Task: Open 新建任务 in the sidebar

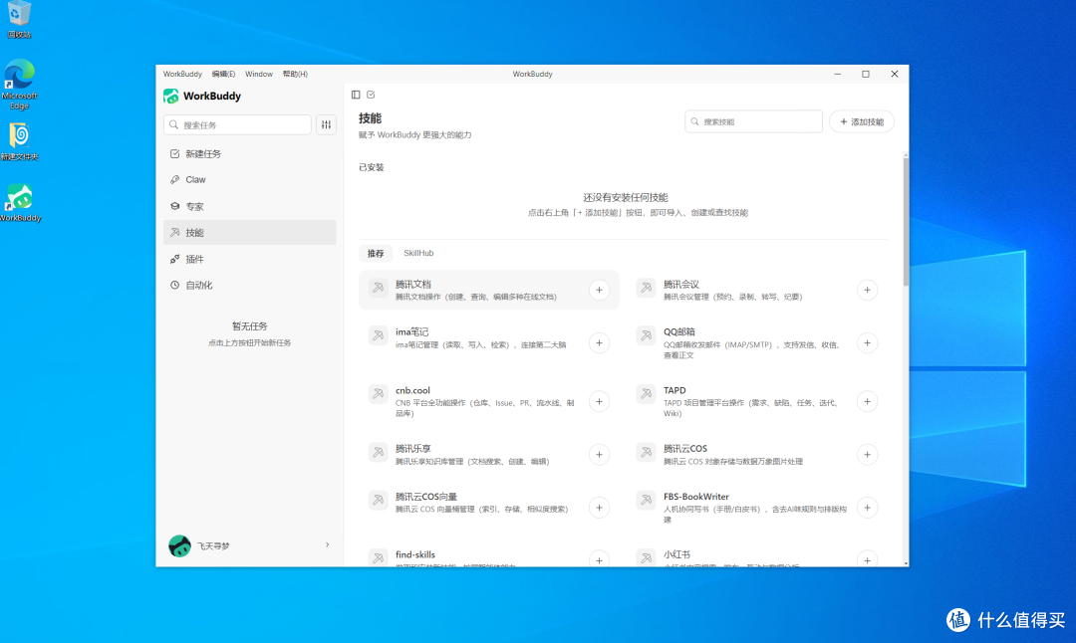Action: (250, 153)
